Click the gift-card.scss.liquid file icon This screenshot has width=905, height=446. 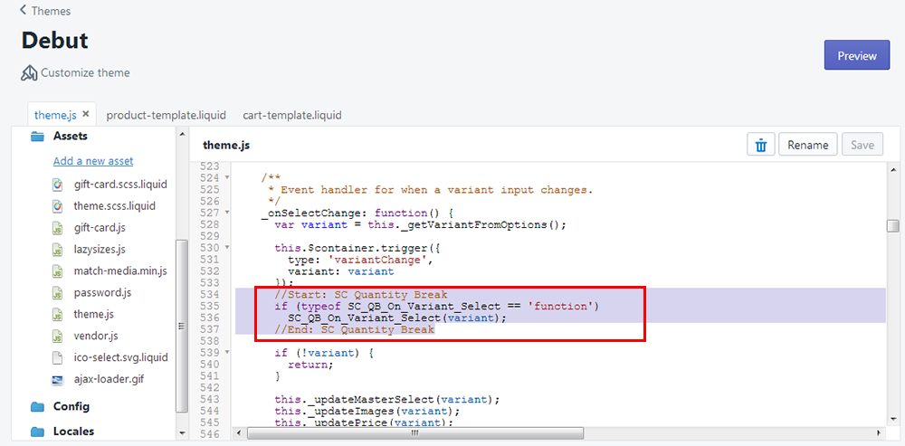pyautogui.click(x=57, y=185)
